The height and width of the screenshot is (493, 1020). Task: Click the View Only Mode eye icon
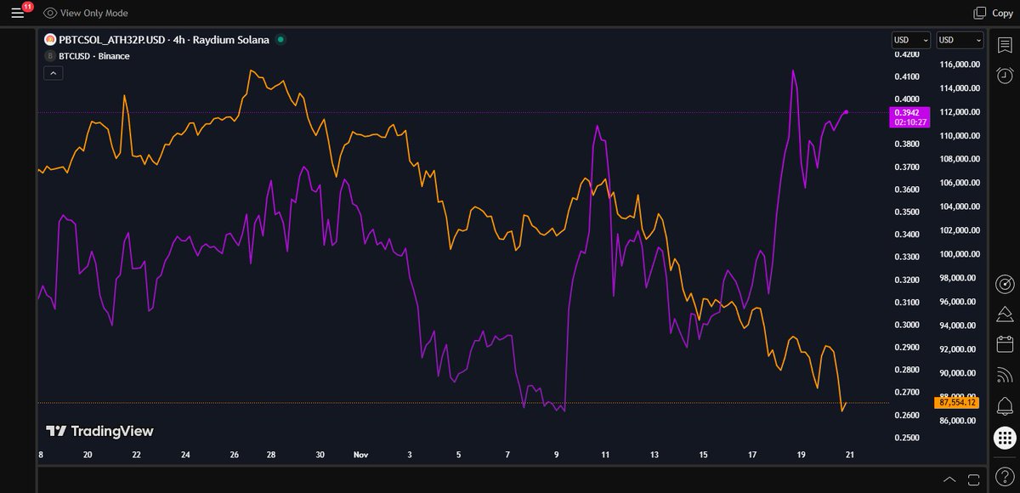pos(50,13)
